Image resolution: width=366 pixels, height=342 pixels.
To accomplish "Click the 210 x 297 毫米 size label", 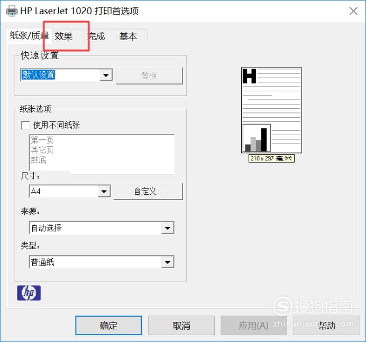I will [x=271, y=158].
